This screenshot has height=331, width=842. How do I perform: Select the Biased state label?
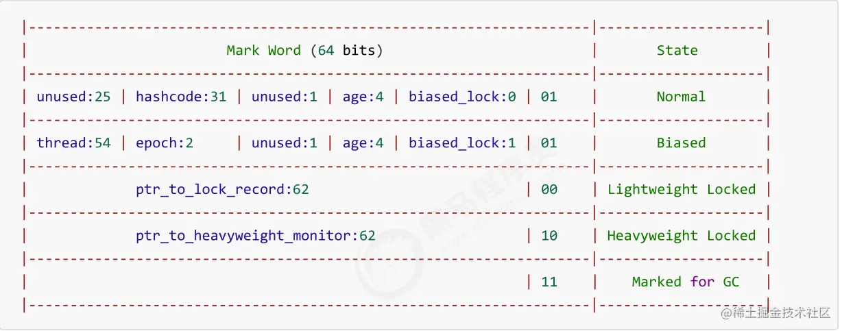coord(681,143)
